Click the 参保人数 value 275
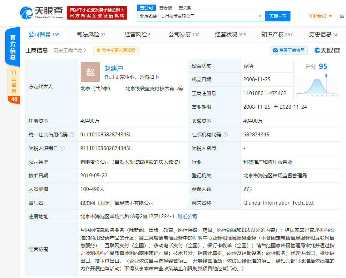The width and height of the screenshot is (346, 278). (x=248, y=189)
